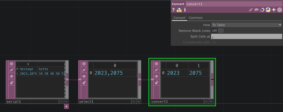
Task: Click the convert1 operator name field in header
Action: (x=234, y=4)
